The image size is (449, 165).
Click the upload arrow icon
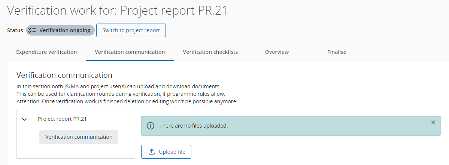coord(152,152)
